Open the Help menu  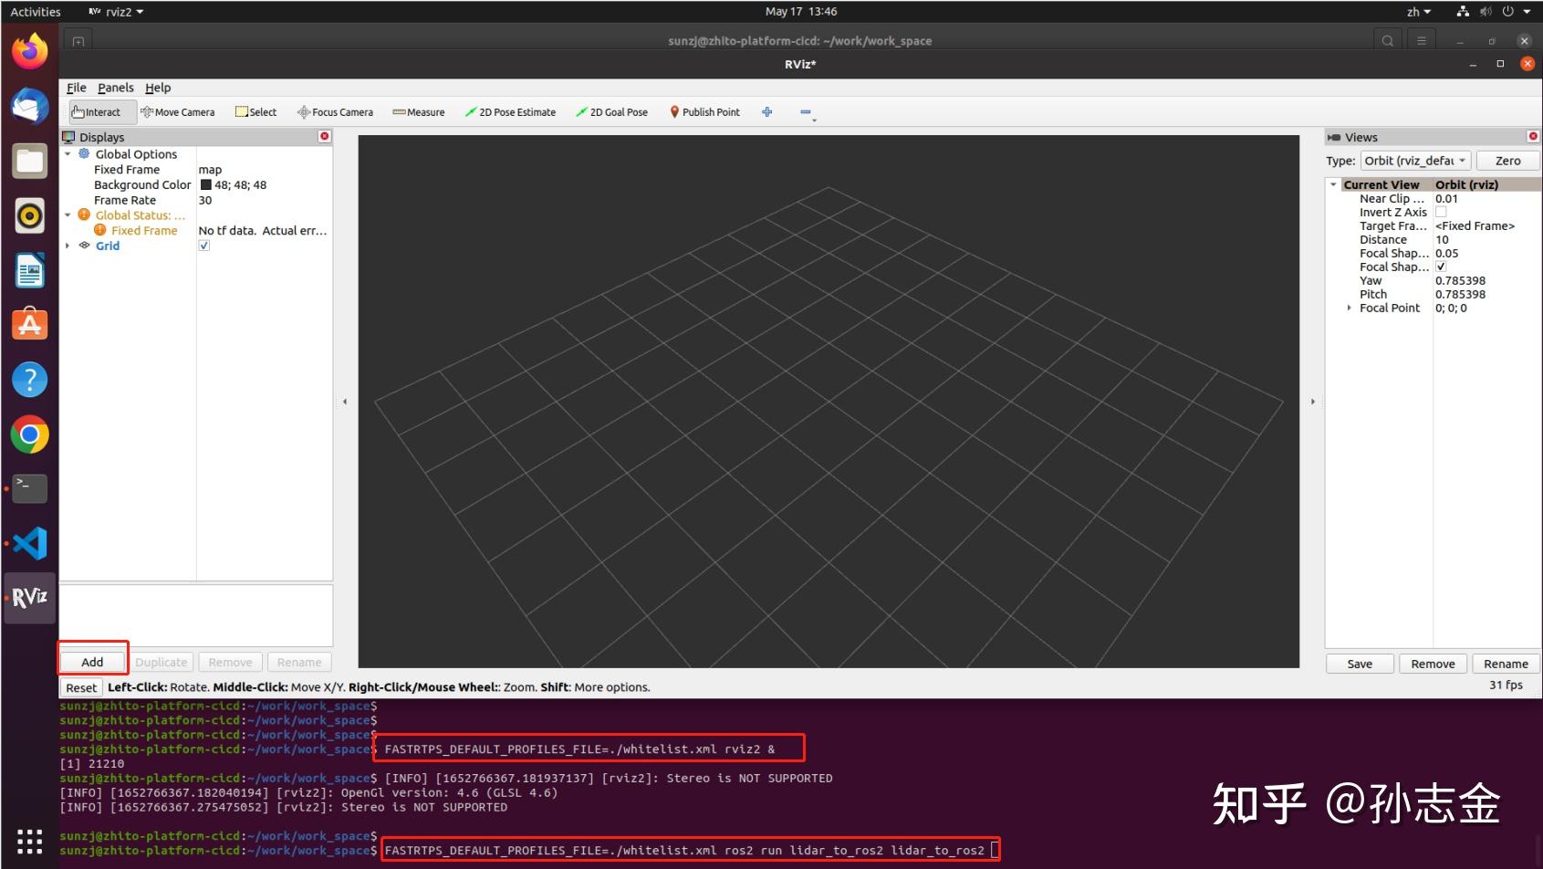pyautogui.click(x=158, y=88)
